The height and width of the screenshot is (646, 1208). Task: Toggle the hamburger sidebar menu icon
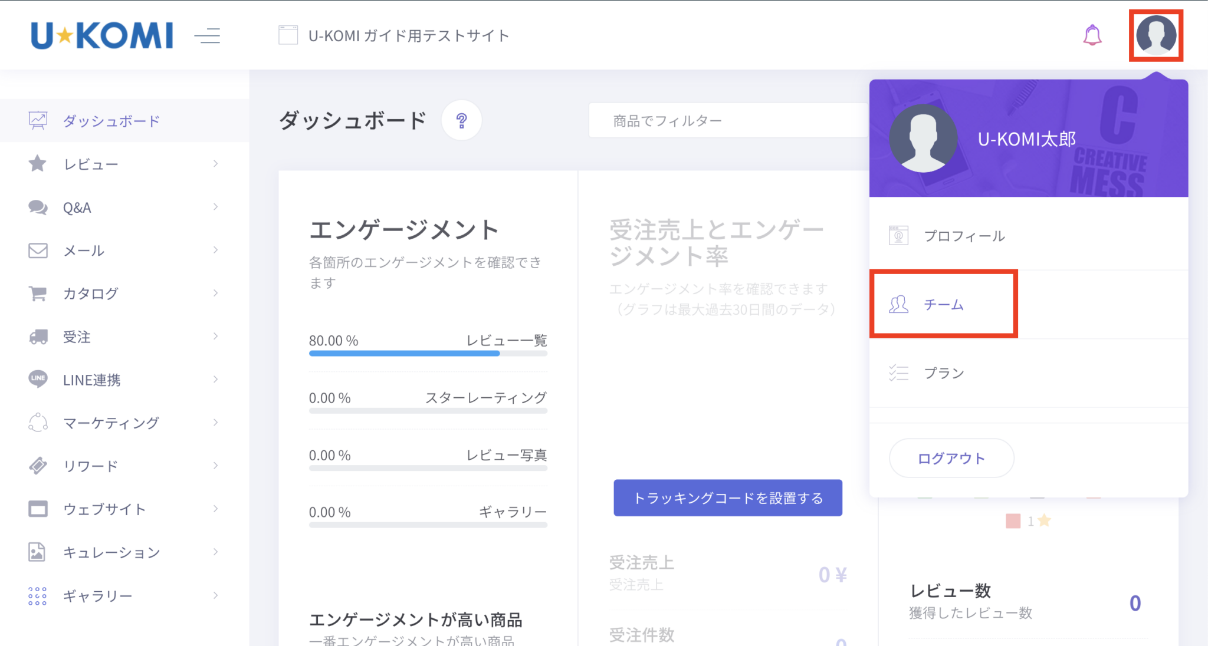(207, 36)
